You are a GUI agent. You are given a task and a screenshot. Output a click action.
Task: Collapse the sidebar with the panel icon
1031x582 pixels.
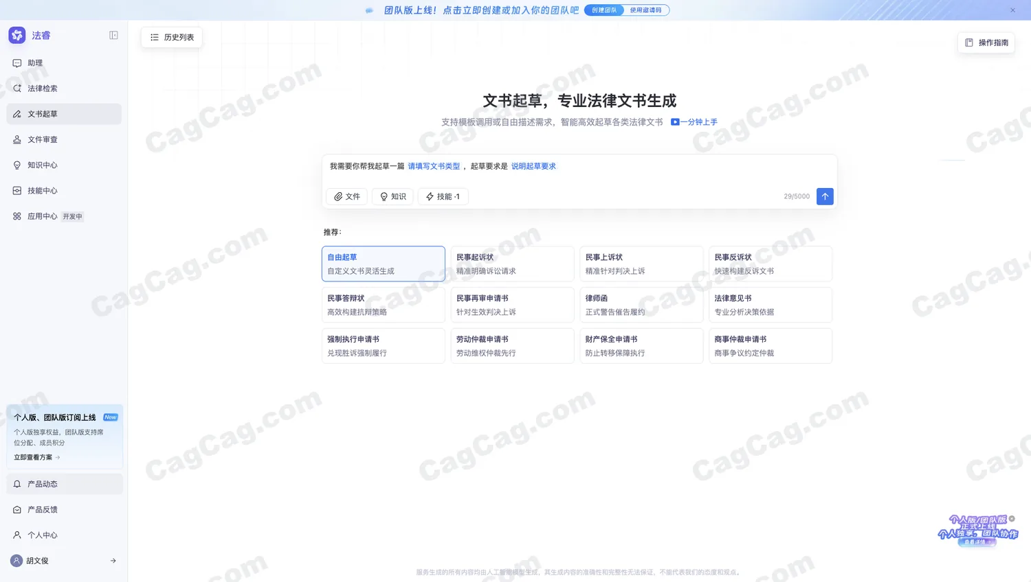point(113,35)
